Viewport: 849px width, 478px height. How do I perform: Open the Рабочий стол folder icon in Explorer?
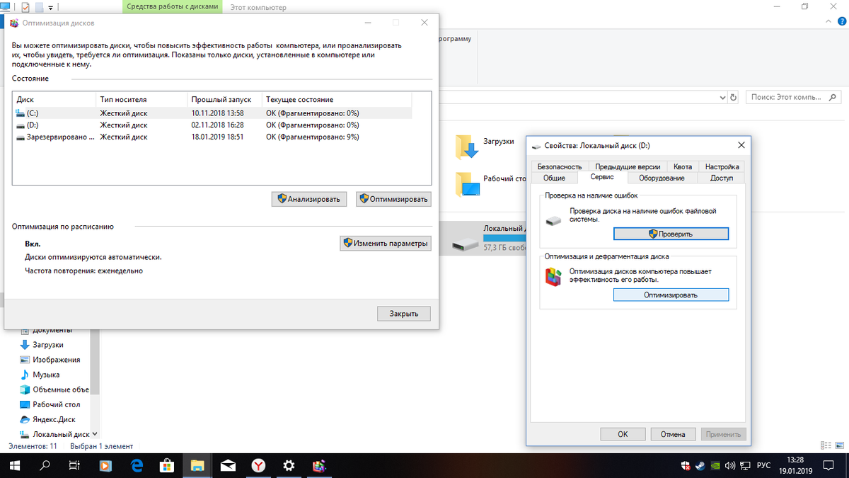[466, 183]
